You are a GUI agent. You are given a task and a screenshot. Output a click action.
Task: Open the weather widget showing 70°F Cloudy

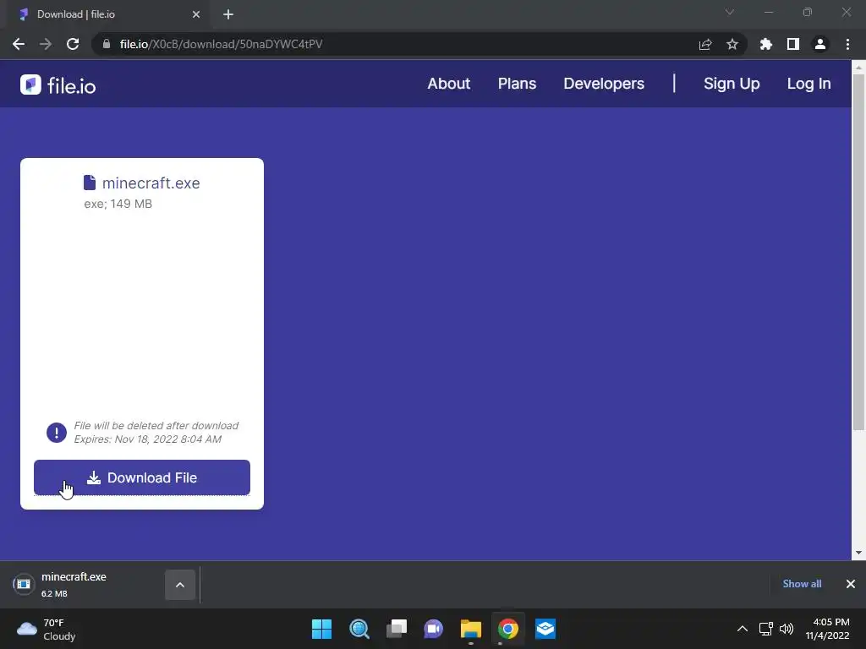pos(47,629)
